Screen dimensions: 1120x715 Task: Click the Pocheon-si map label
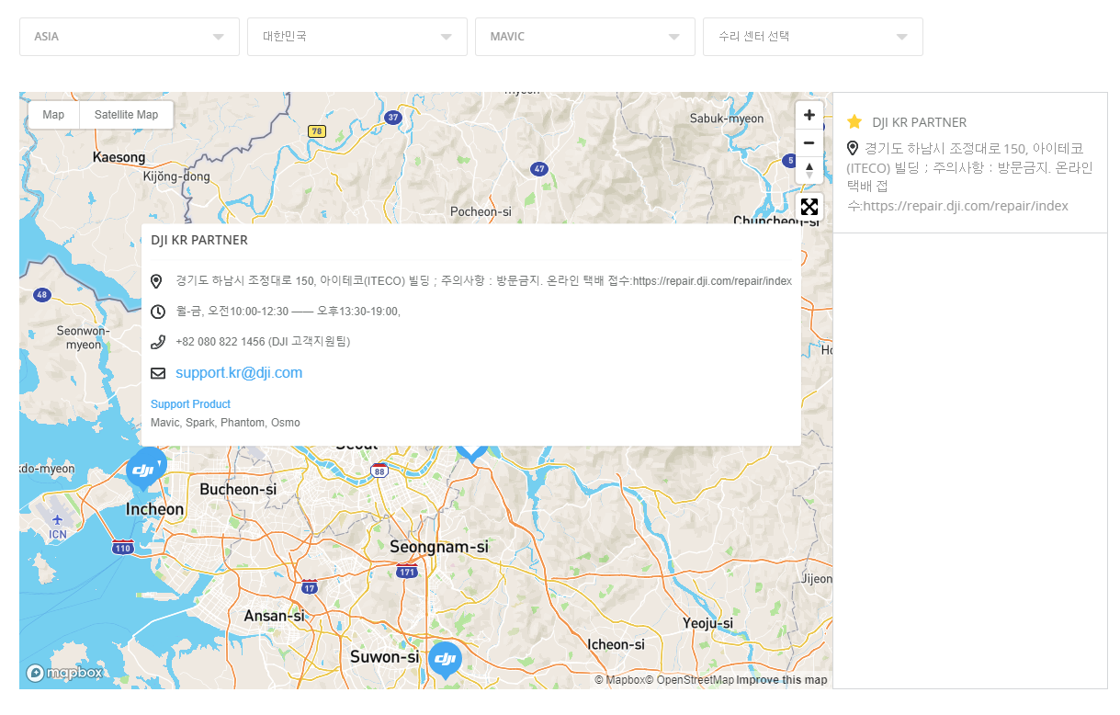coord(481,211)
